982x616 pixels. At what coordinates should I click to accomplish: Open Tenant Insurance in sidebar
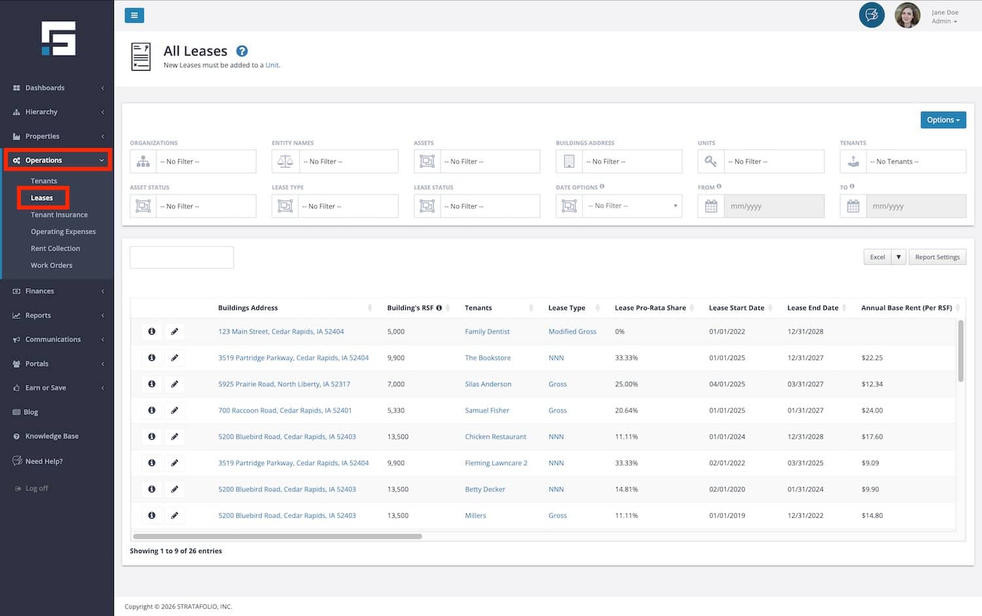pos(59,215)
